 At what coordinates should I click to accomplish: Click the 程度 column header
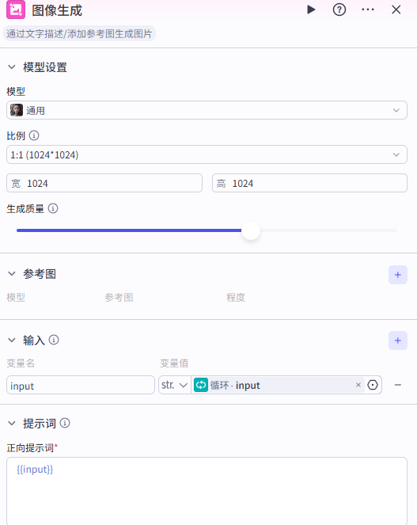[x=236, y=297]
